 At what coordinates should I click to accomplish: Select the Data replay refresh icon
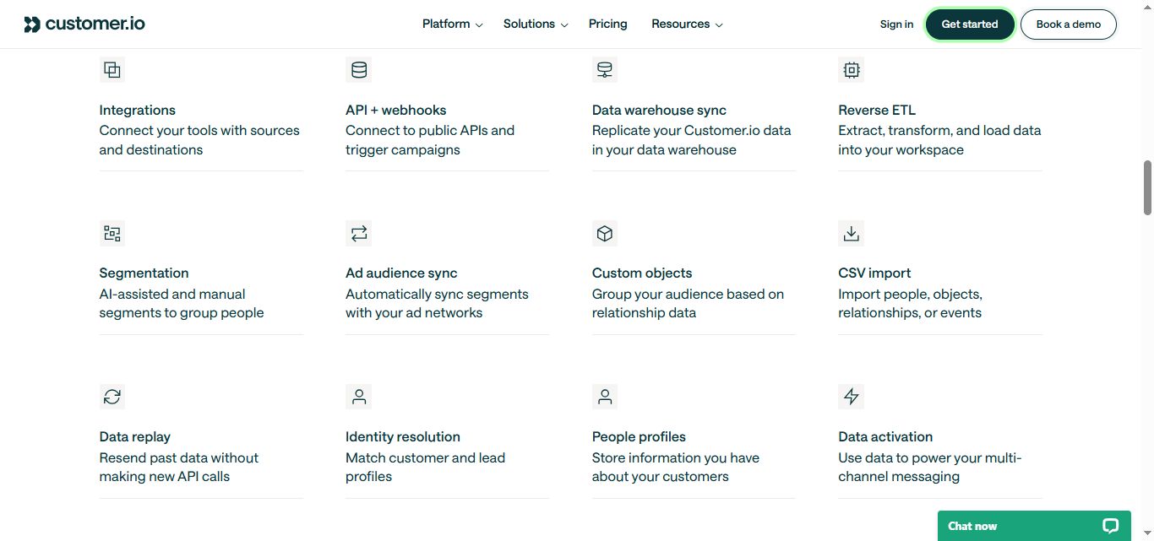point(112,396)
